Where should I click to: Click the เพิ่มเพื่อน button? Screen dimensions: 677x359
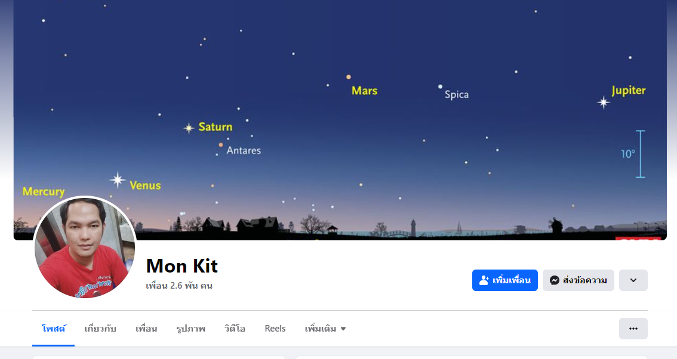pos(504,280)
